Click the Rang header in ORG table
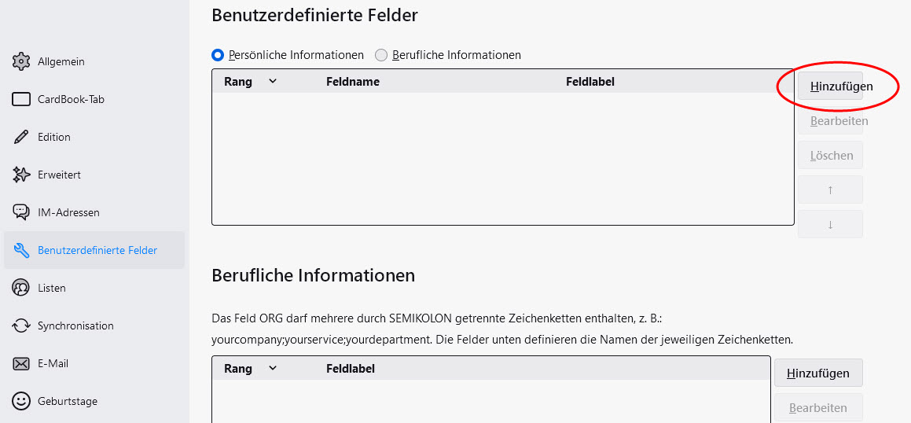Screen dimensions: 911x423 pyautogui.click(x=238, y=369)
